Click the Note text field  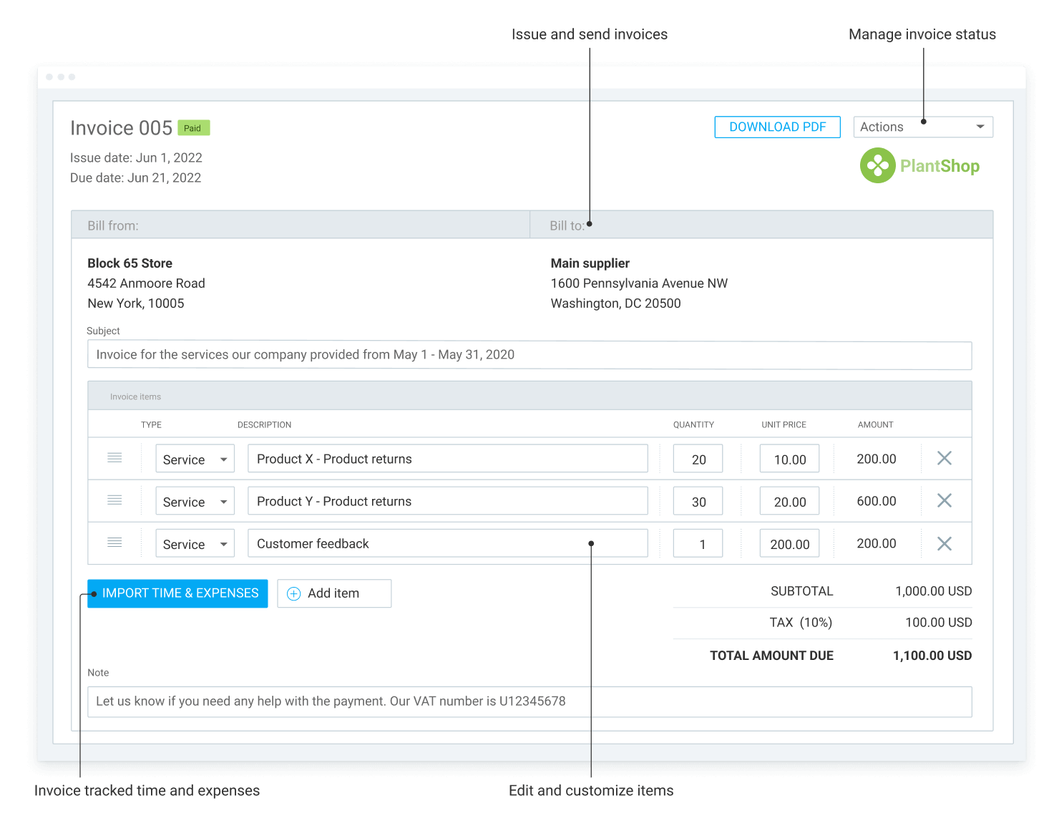tap(529, 701)
